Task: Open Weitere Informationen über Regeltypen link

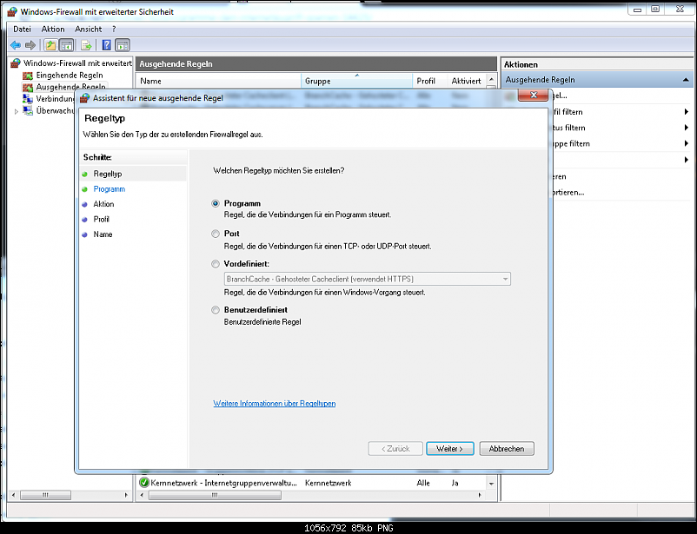Action: pyautogui.click(x=275, y=404)
